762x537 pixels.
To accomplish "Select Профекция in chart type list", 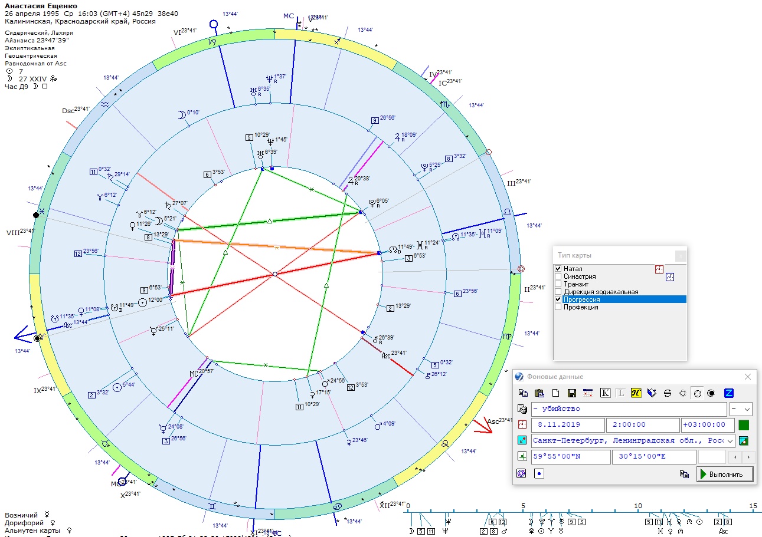I will tap(581, 307).
